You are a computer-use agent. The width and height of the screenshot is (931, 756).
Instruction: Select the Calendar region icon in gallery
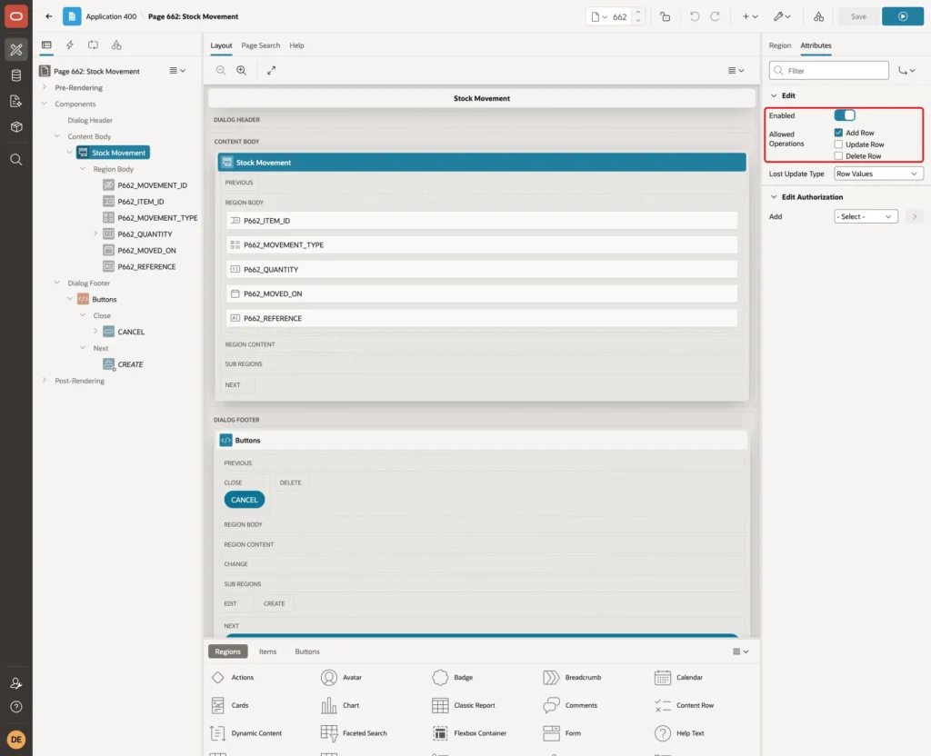663,677
